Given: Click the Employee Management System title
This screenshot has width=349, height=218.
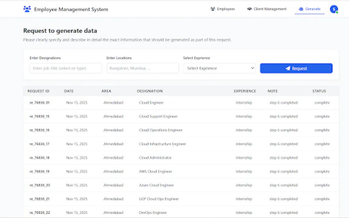Looking at the screenshot, I should pyautogui.click(x=71, y=9).
